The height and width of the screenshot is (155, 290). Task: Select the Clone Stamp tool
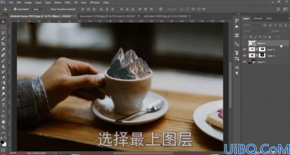(x=3, y=66)
